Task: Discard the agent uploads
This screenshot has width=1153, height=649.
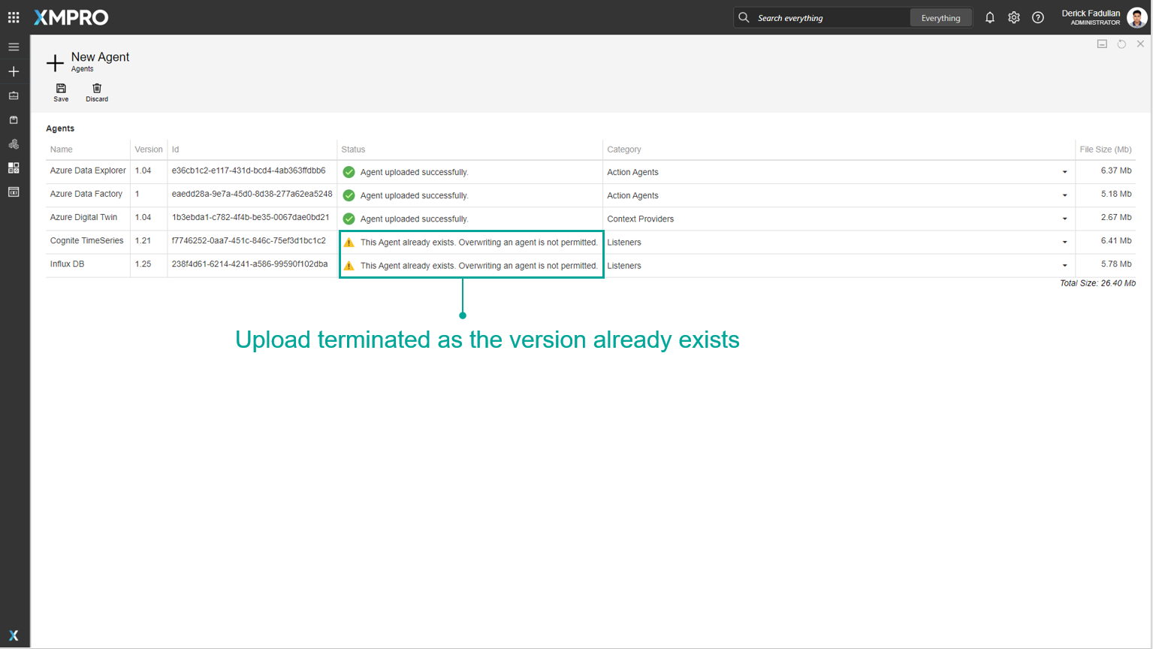Action: 97,92
